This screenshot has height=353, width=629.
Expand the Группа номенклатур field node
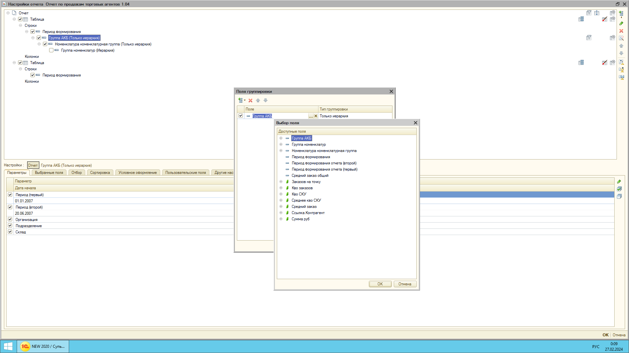pos(281,144)
